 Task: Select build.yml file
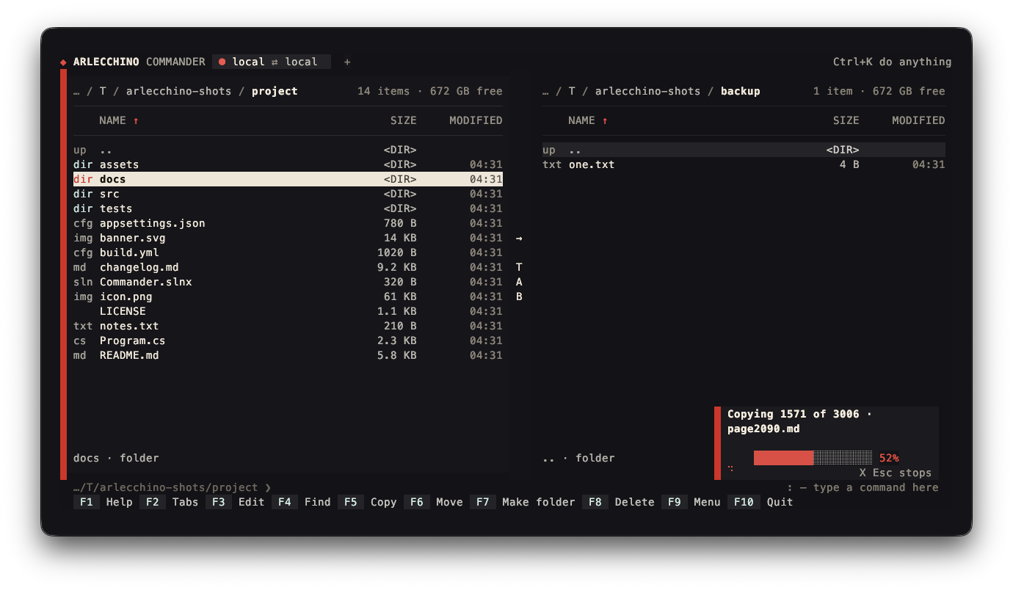click(x=288, y=252)
